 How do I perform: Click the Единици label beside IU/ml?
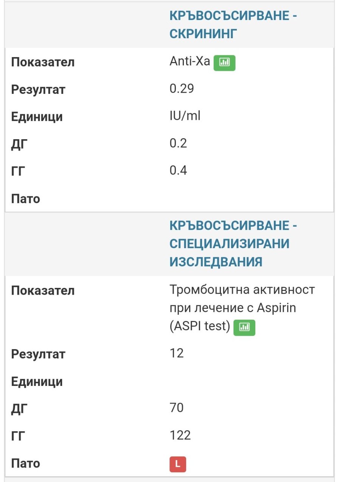pyautogui.click(x=37, y=117)
